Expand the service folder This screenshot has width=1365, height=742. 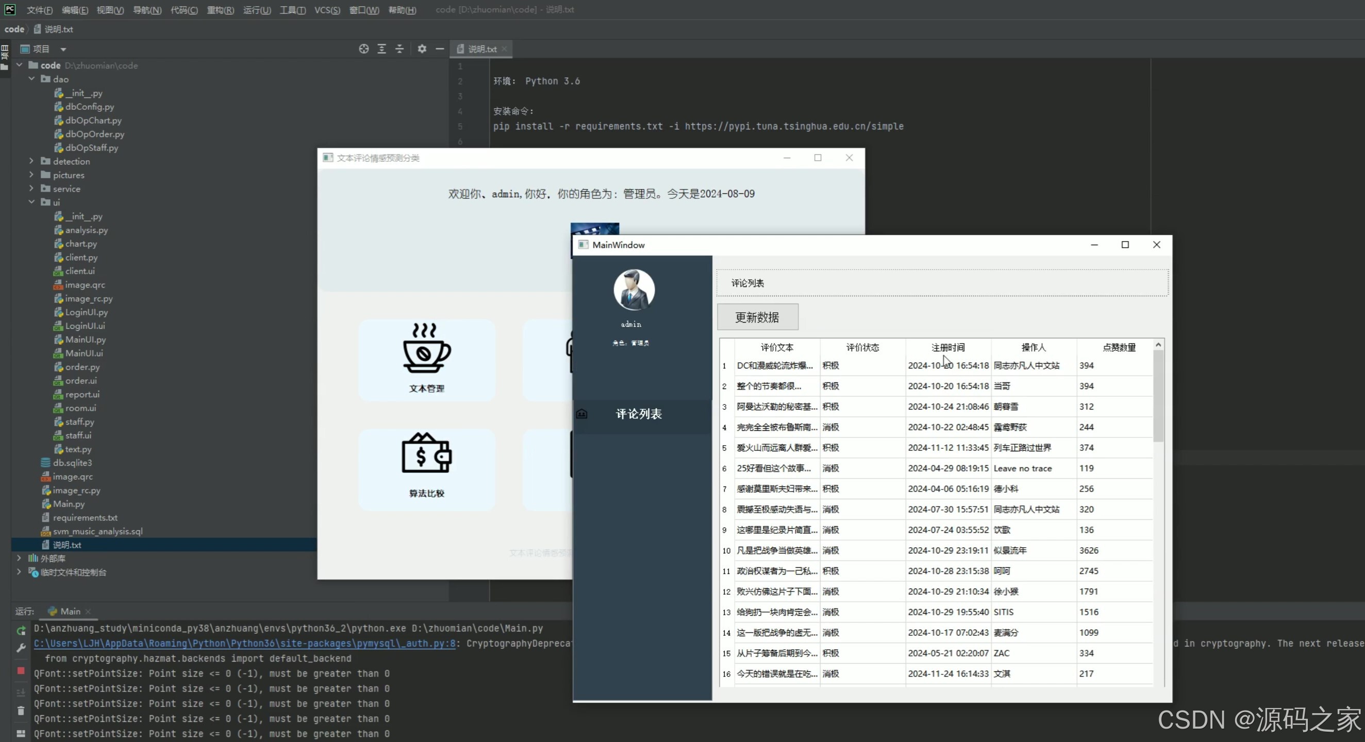pyautogui.click(x=32, y=189)
